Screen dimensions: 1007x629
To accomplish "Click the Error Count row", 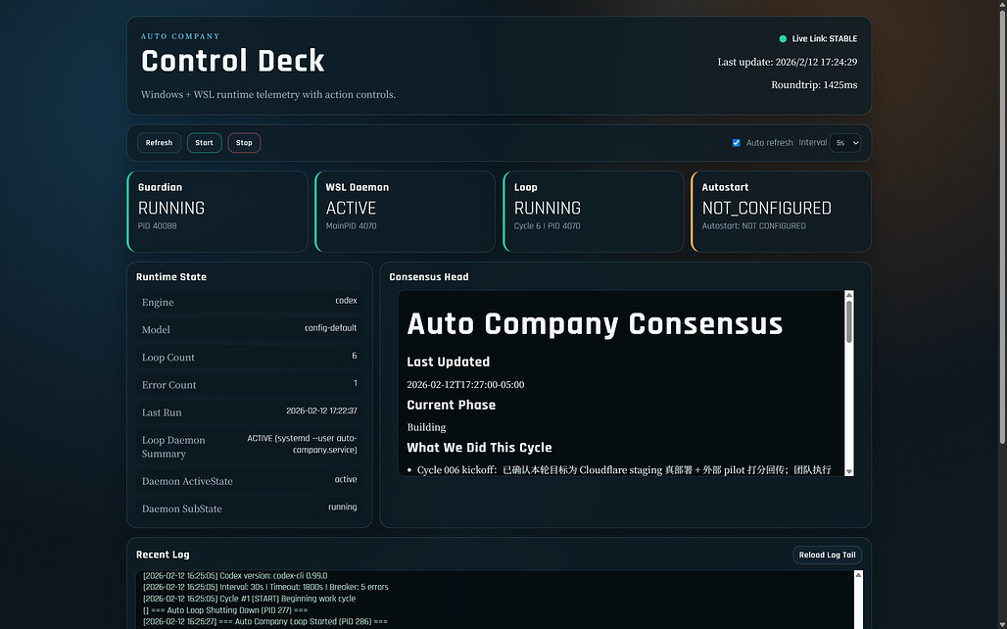I will pyautogui.click(x=249, y=385).
